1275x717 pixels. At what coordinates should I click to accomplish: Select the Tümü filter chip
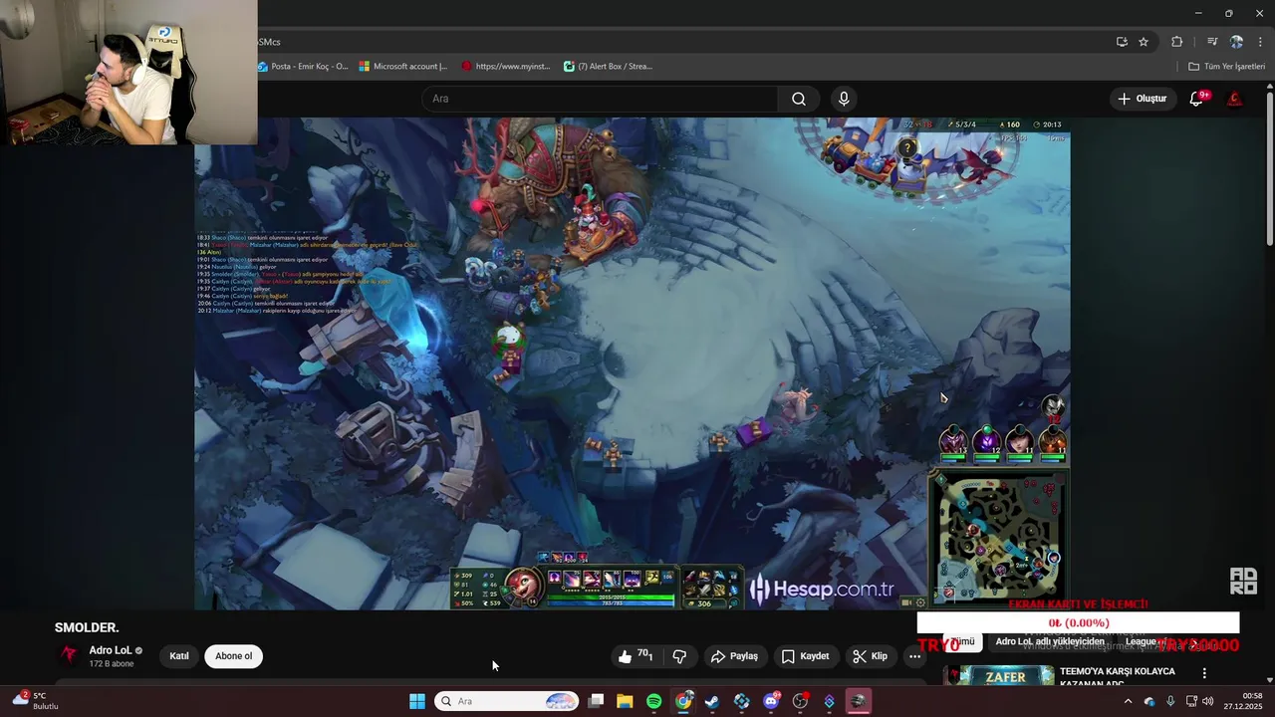coord(962,642)
